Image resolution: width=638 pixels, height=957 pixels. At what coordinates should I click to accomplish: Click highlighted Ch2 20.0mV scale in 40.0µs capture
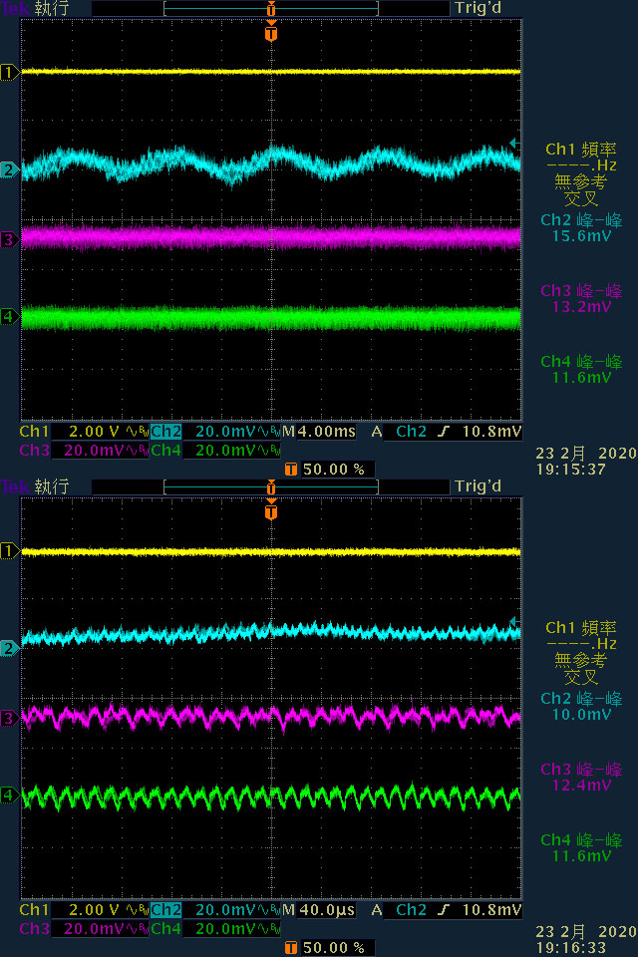pyautogui.click(x=215, y=910)
